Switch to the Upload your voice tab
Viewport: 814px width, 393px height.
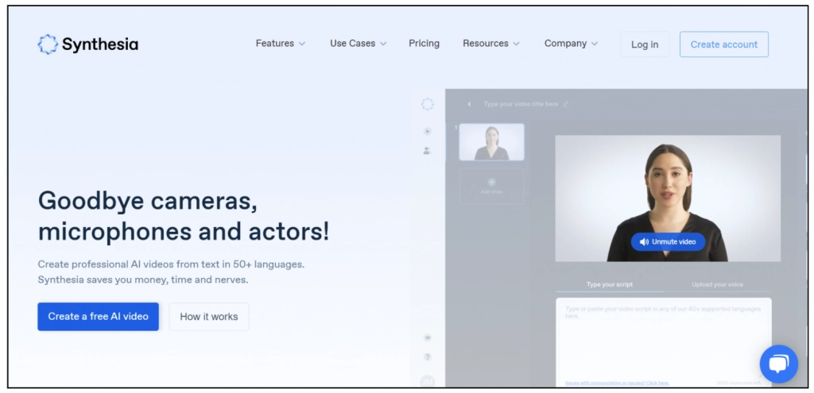[x=717, y=284]
